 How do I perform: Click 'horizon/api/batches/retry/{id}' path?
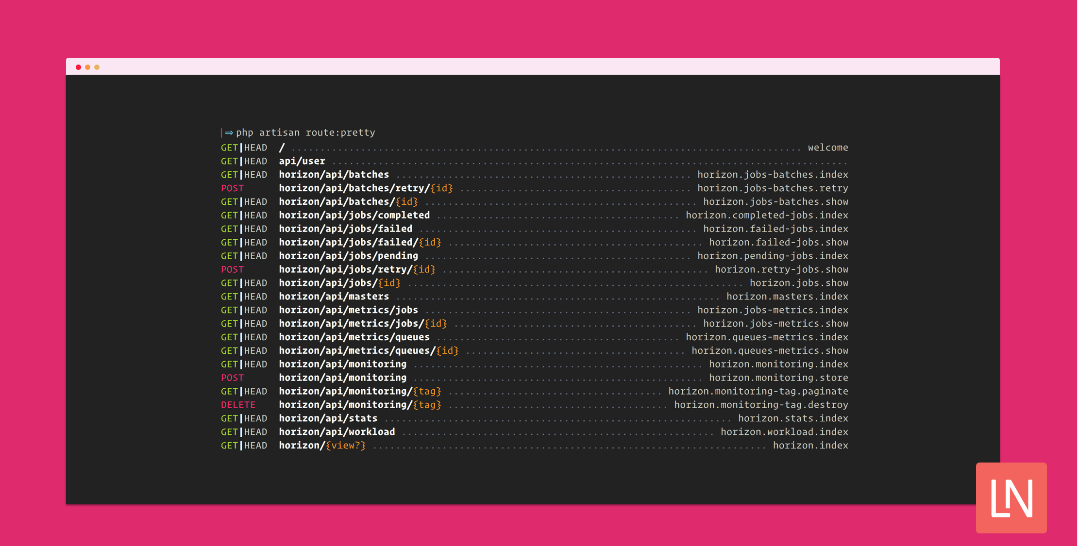pyautogui.click(x=366, y=188)
